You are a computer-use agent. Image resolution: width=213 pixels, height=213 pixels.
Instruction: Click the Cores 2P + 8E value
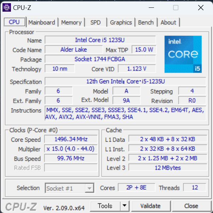coord(136,188)
